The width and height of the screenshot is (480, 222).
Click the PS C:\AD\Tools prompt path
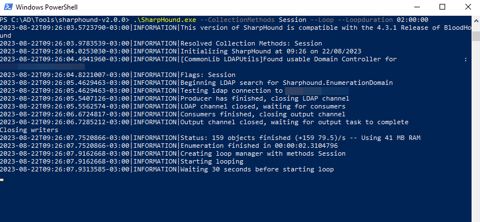[x=65, y=20]
